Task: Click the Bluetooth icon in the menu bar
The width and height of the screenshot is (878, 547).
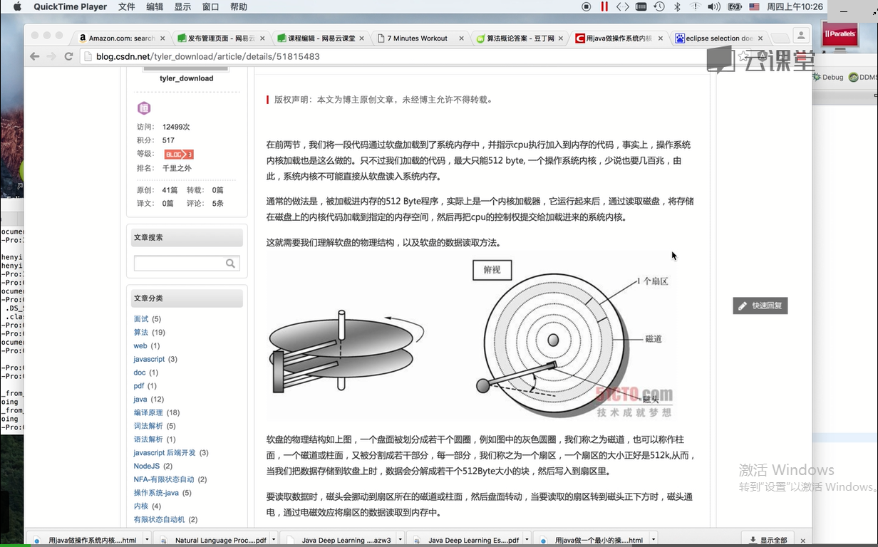Action: click(677, 7)
